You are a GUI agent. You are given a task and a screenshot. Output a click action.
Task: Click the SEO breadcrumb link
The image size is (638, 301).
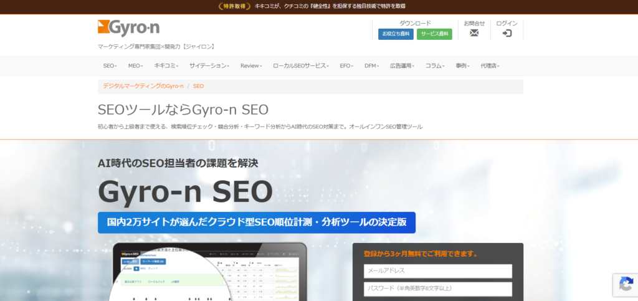tap(198, 86)
